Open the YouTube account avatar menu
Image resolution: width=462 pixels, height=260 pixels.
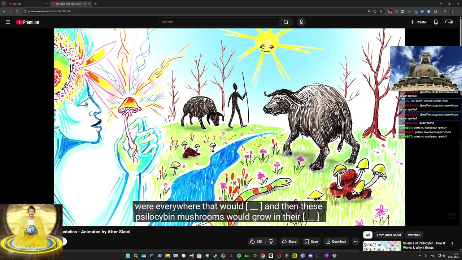(x=449, y=22)
